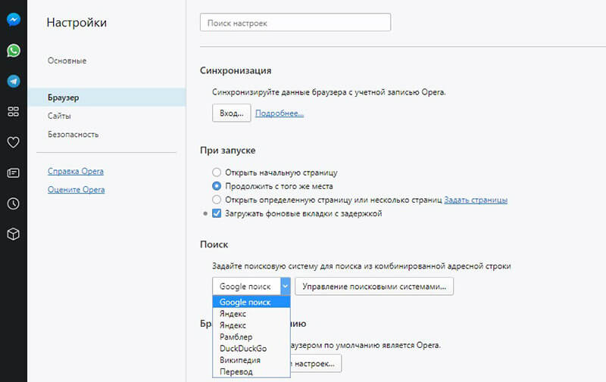Open Telegram in the Opera sidebar
606x382 pixels.
14,81
